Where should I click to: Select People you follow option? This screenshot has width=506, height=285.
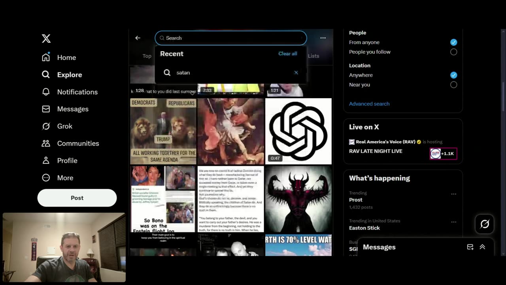pyautogui.click(x=453, y=52)
